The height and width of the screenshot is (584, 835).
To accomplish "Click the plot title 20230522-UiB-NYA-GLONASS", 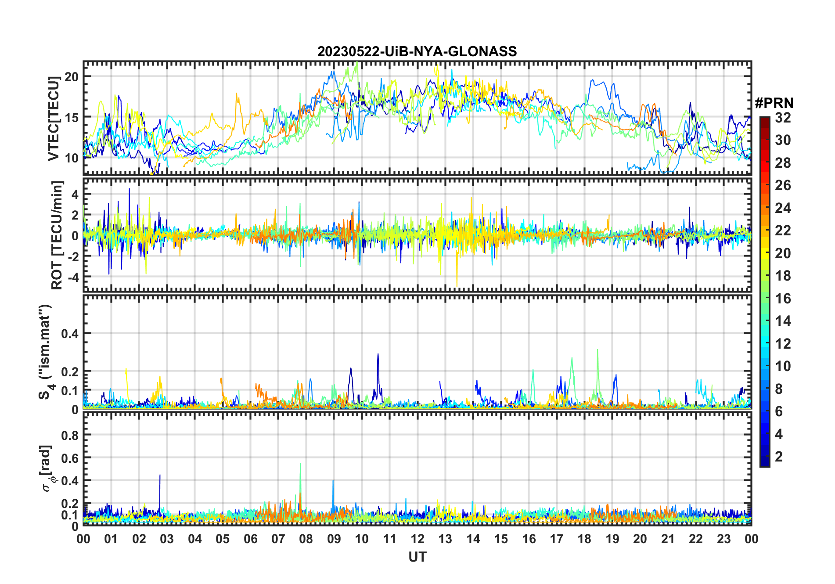I will pos(417,52).
